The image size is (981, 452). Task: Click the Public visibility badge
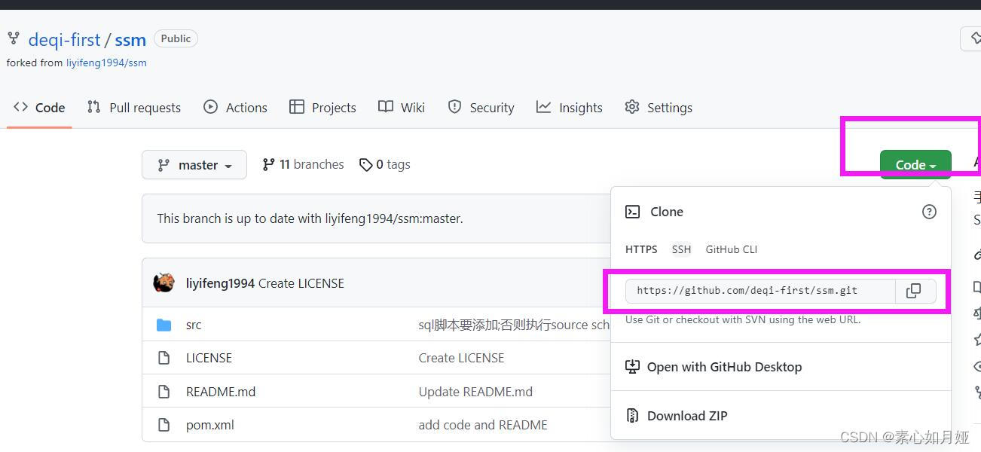[176, 38]
